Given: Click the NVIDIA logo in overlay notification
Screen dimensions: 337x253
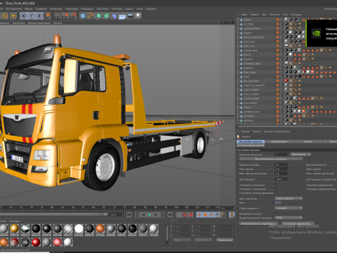Looking at the screenshot, I should pos(316,33).
